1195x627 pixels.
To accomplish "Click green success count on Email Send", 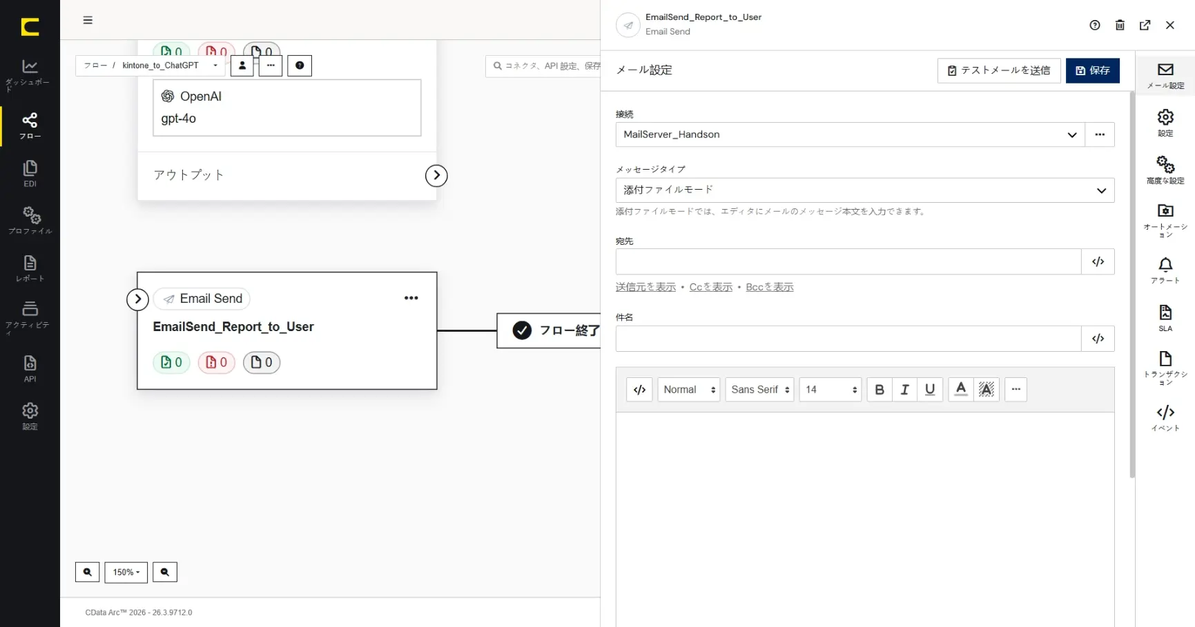I will (171, 362).
